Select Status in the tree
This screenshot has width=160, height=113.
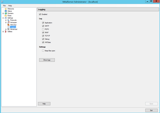point(10,11)
